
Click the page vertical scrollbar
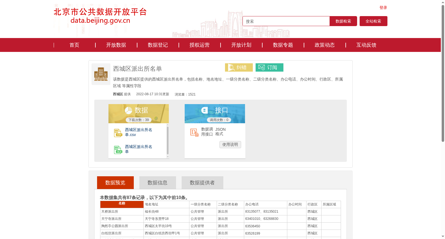click(443, 74)
